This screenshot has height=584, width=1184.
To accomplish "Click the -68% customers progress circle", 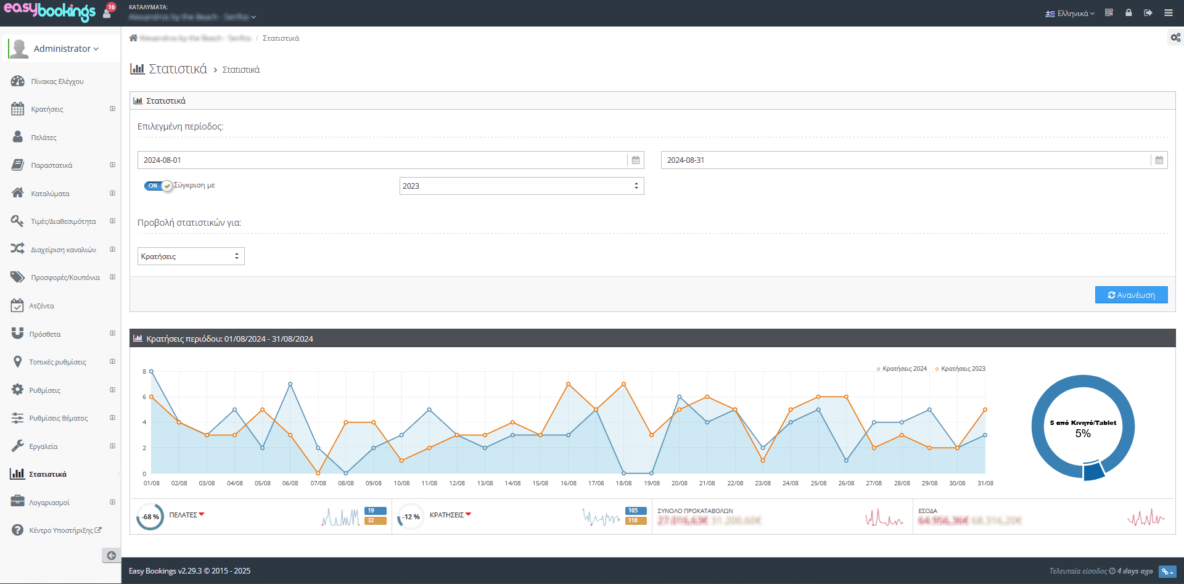I will [x=150, y=517].
